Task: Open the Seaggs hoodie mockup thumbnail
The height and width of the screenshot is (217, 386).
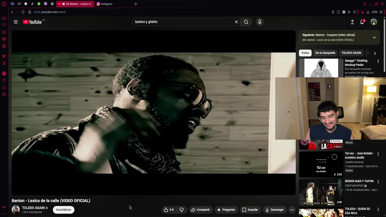Action: (321, 68)
